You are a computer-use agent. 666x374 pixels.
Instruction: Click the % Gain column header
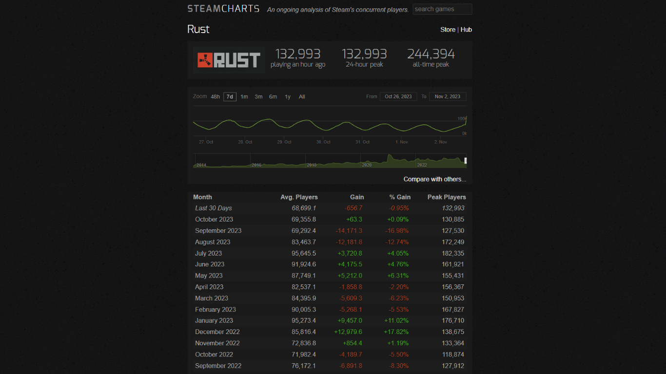click(x=400, y=197)
